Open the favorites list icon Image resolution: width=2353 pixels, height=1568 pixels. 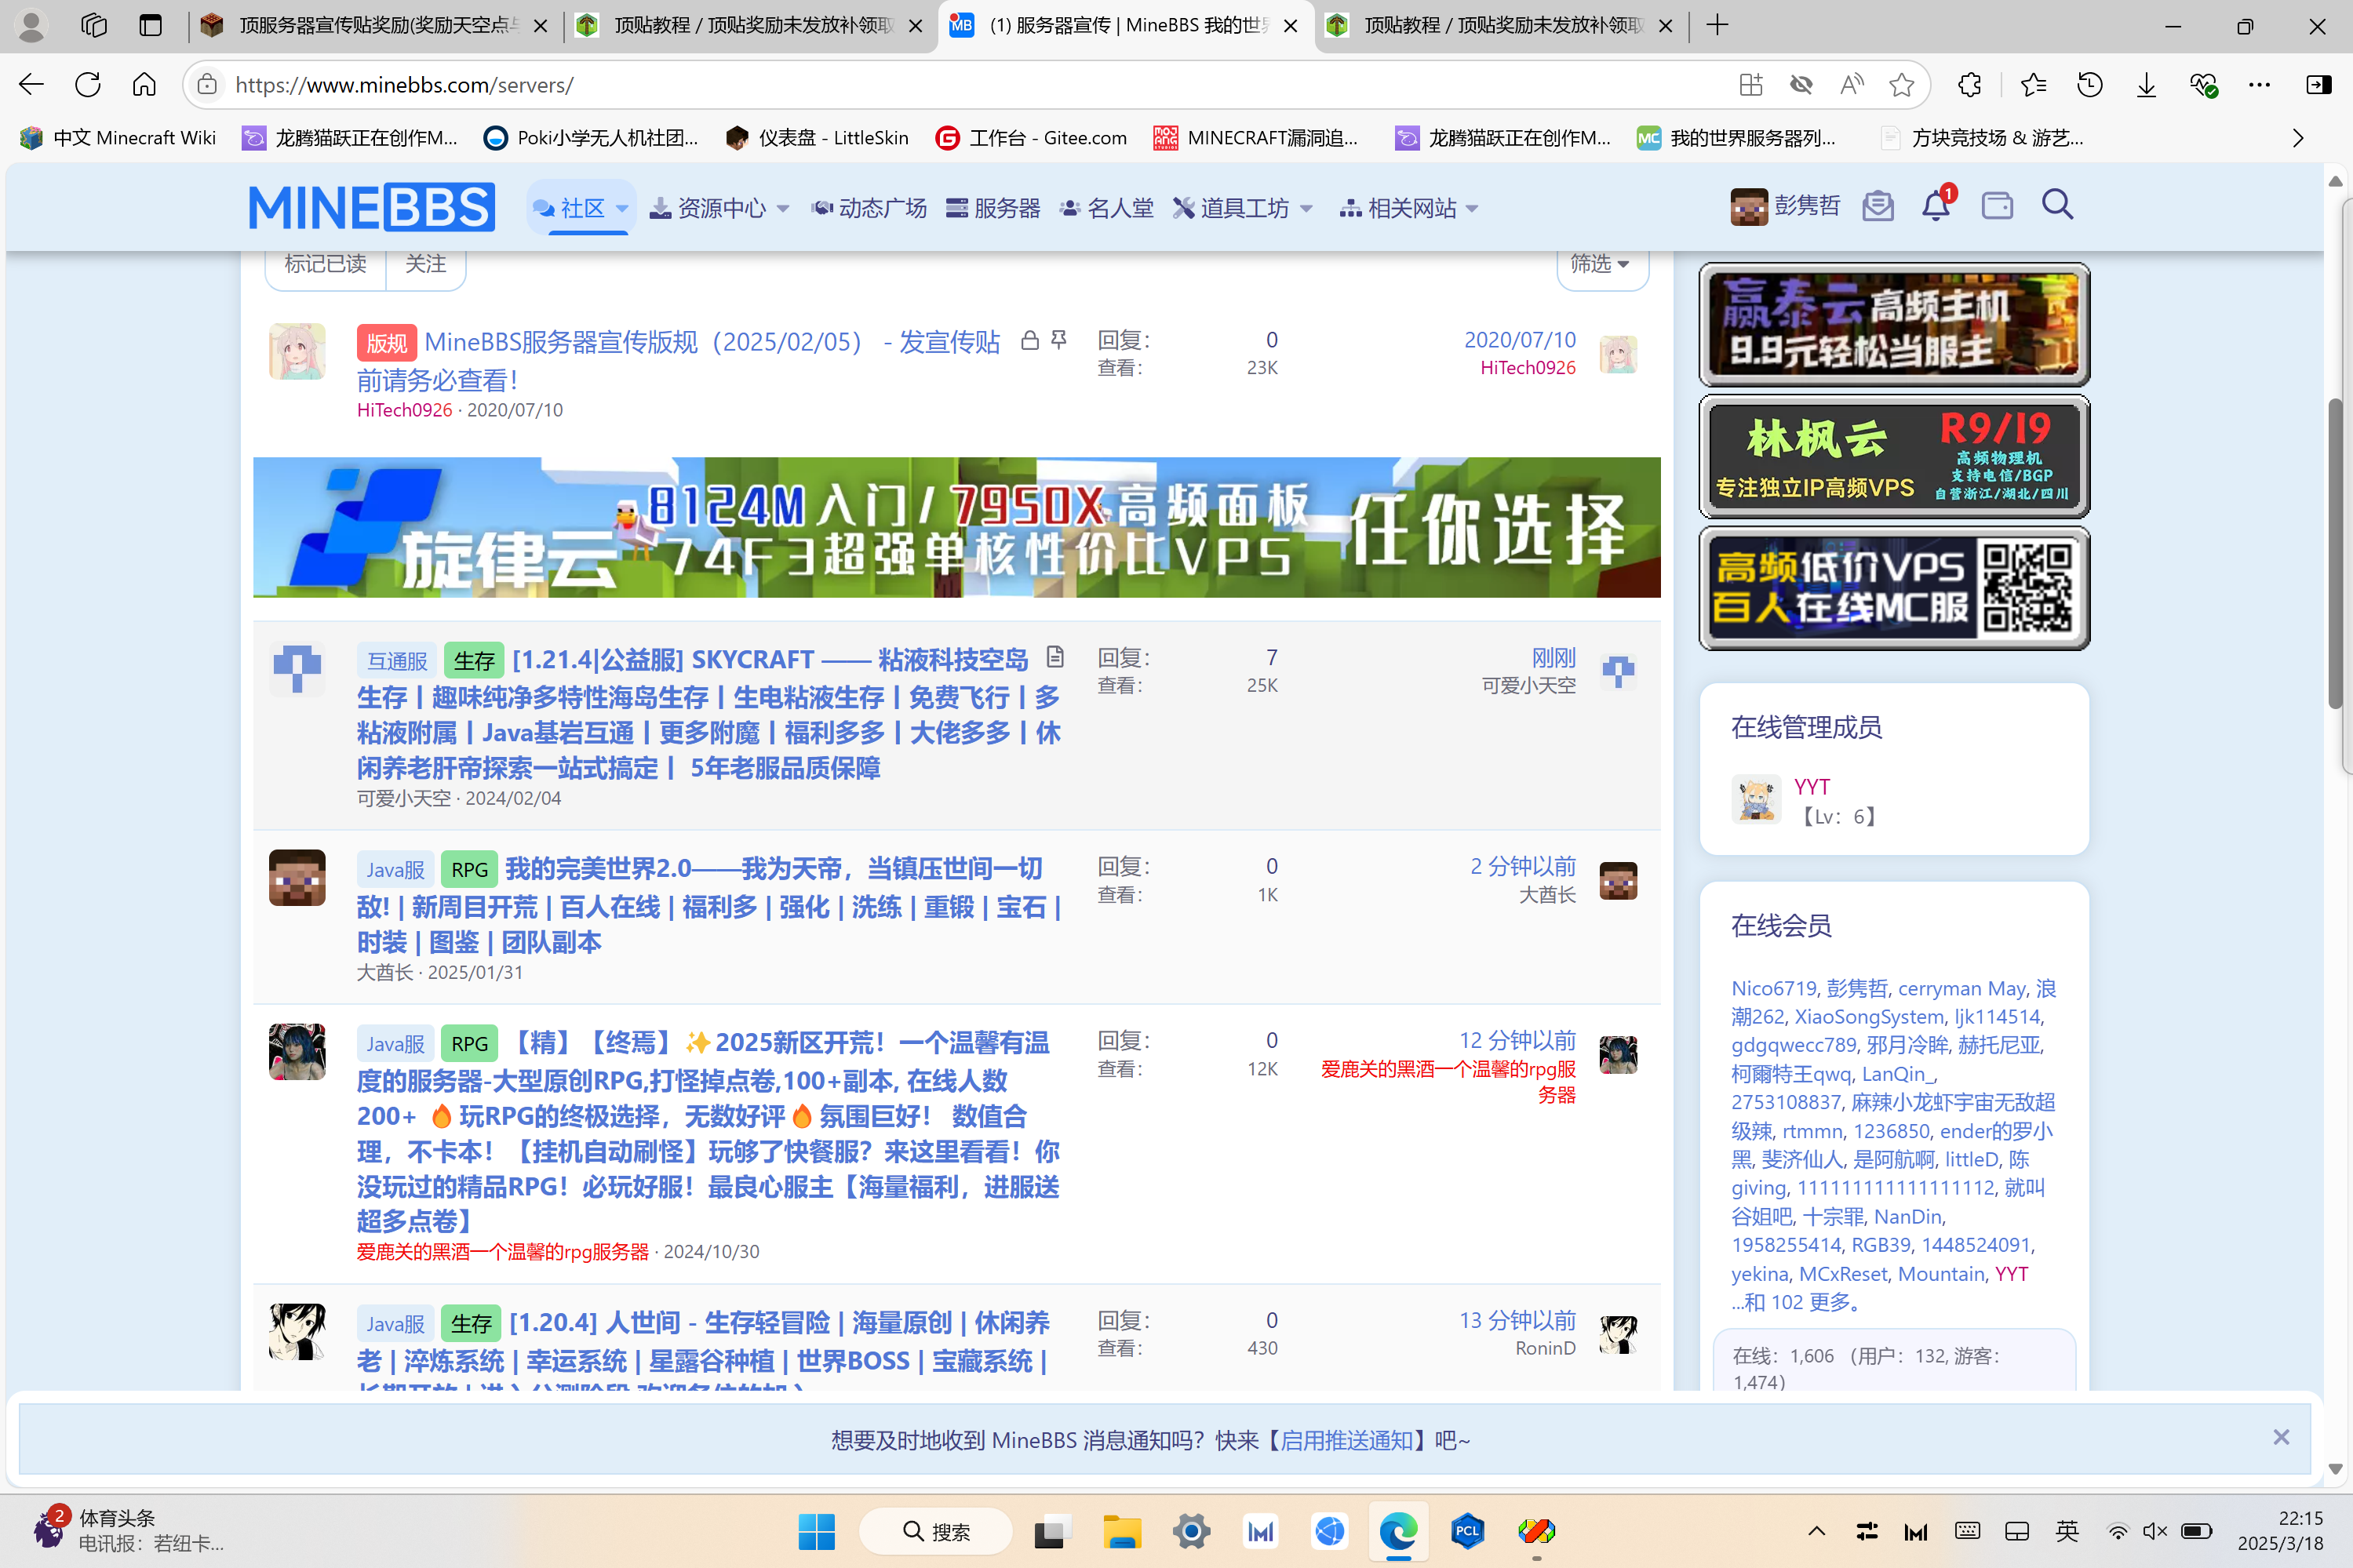[2032, 85]
